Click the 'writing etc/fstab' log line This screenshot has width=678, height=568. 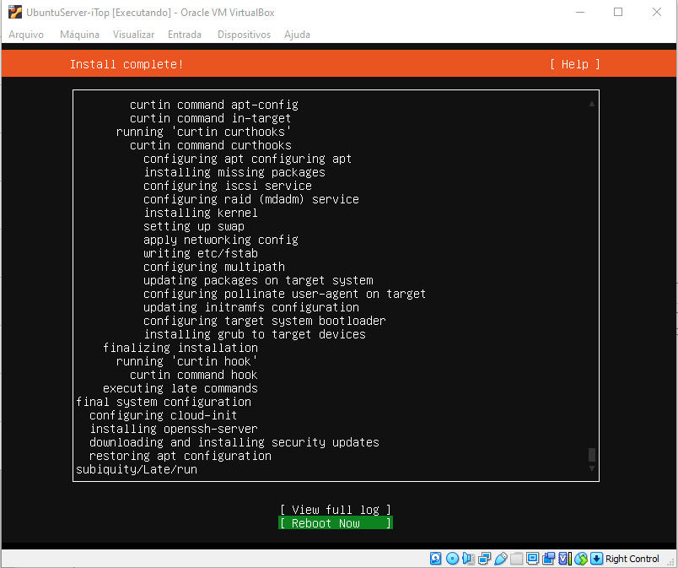coord(201,253)
